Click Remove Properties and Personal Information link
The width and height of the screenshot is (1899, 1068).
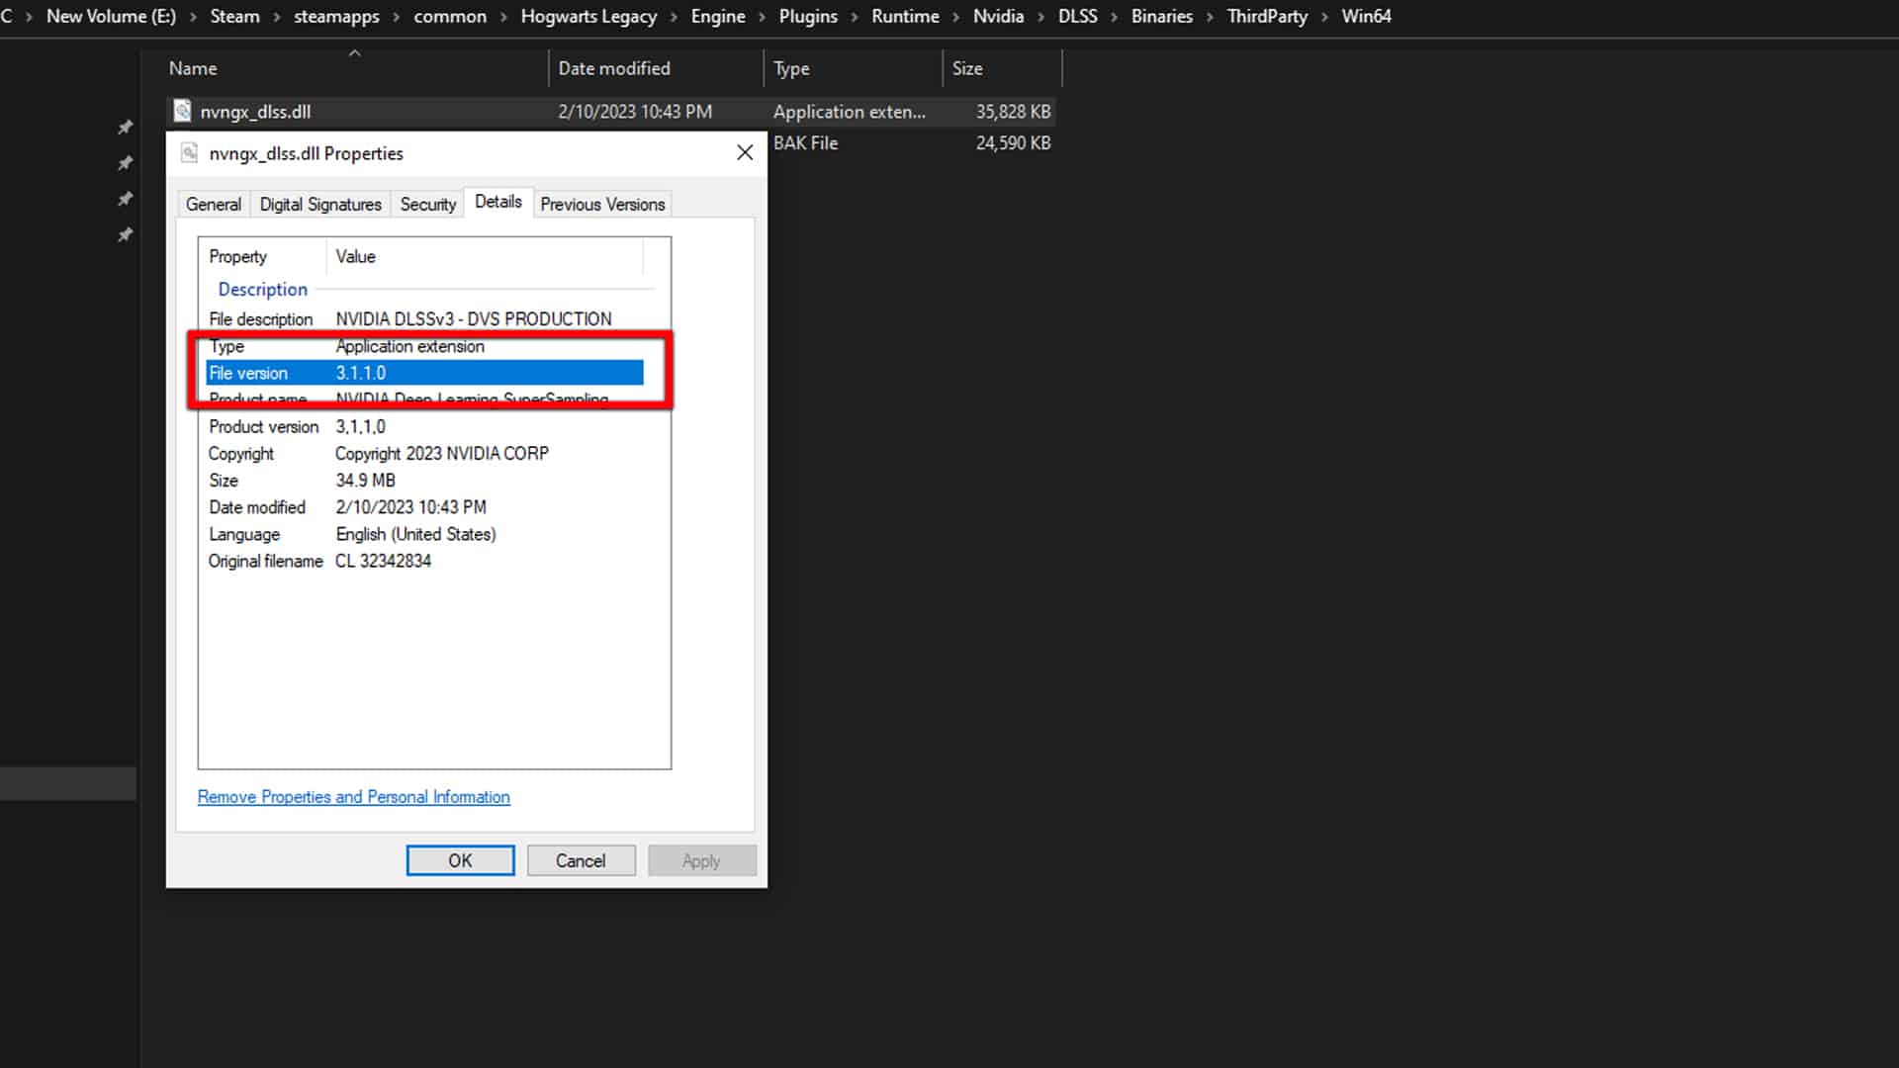[x=353, y=796]
